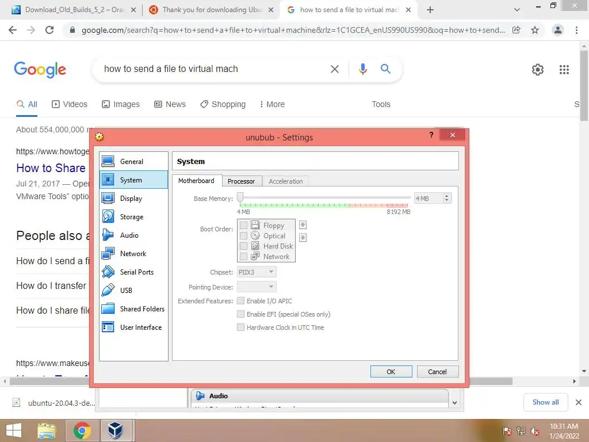Open Google apps grid
Viewport: 589px width, 442px height.
tap(564, 70)
